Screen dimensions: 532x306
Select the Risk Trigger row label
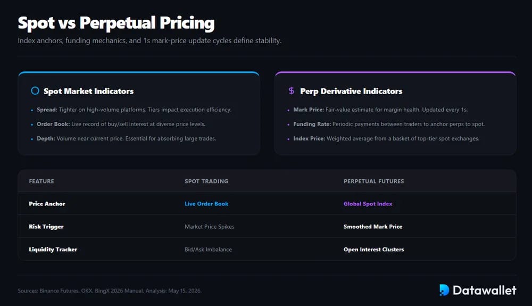tap(46, 227)
